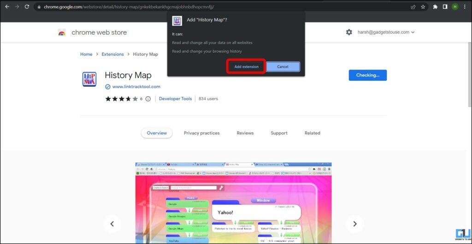The height and width of the screenshot is (244, 472).
Task: Switch to the Privacy practices tab
Action: click(202, 133)
